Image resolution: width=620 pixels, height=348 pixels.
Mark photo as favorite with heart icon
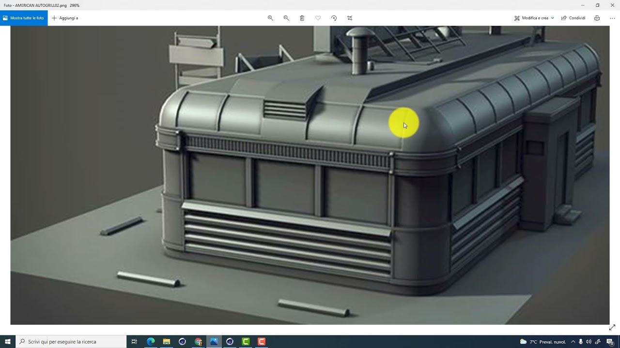pyautogui.click(x=318, y=18)
